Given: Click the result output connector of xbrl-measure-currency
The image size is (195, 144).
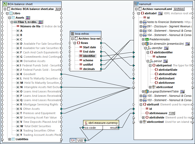Looking at the screenshot, I should tap(118, 128).
